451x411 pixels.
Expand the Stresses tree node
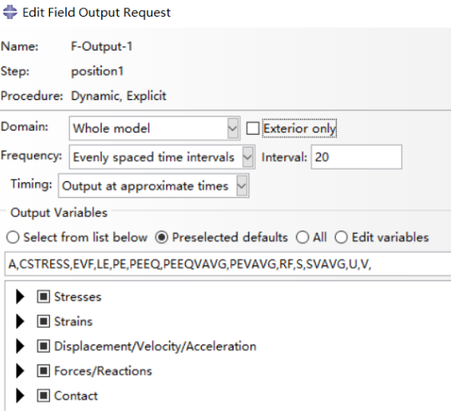20,296
